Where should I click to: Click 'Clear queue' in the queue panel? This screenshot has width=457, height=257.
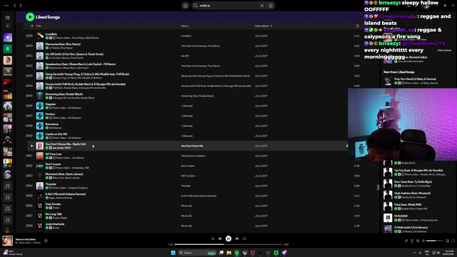pos(445,50)
